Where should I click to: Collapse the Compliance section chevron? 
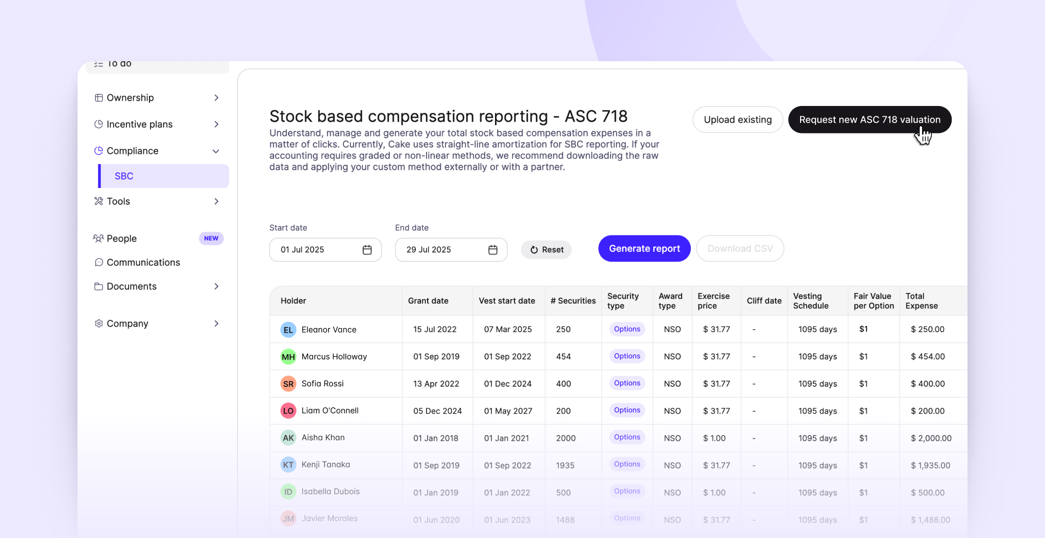[216, 151]
